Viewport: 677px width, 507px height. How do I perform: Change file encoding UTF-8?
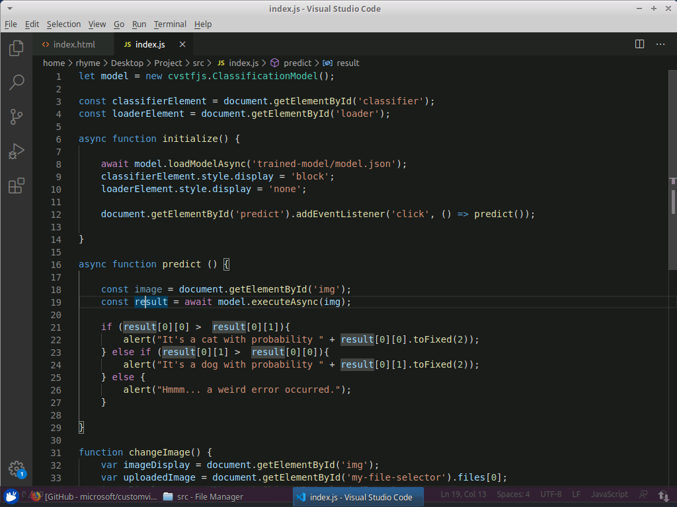[551, 494]
